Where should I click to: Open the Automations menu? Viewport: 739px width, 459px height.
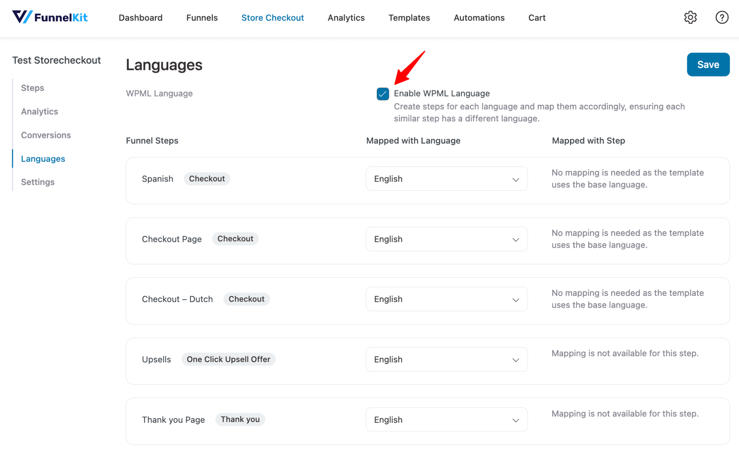pos(479,18)
